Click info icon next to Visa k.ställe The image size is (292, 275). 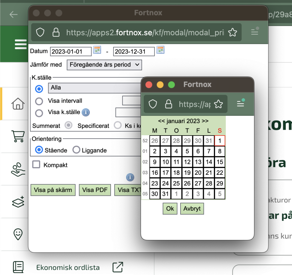click(86, 112)
